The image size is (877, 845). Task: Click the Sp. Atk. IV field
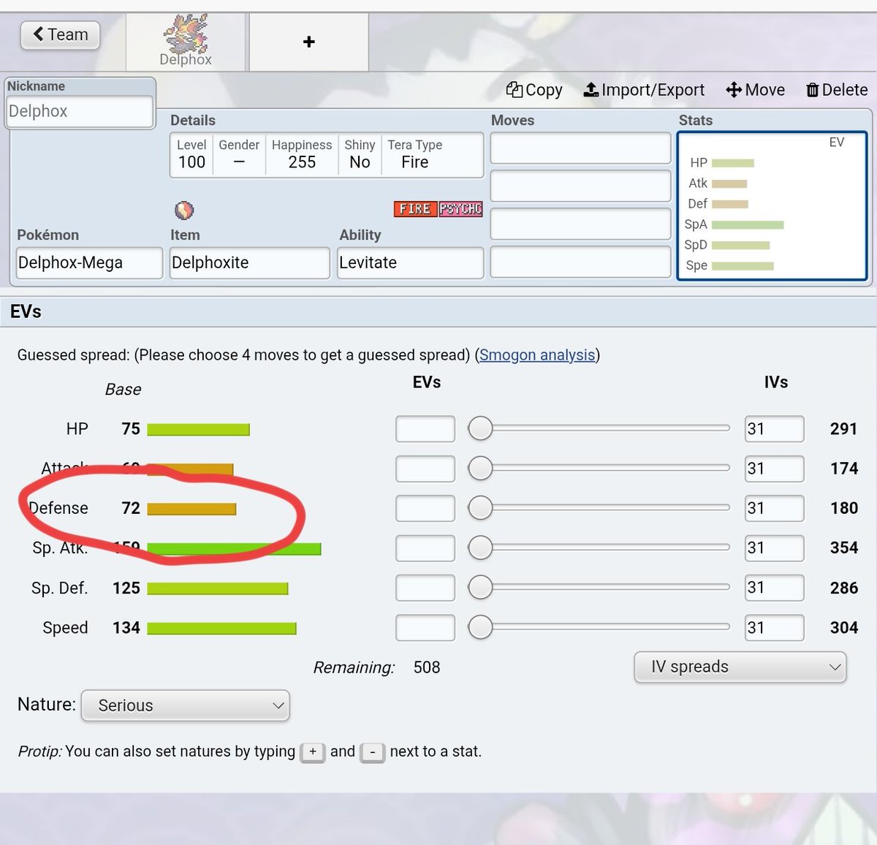coord(775,547)
